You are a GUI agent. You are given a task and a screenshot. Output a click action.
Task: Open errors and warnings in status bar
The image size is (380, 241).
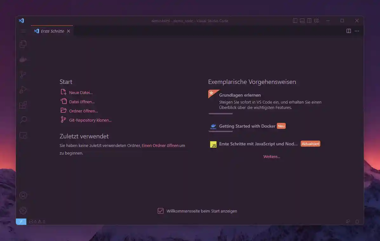click(37, 222)
